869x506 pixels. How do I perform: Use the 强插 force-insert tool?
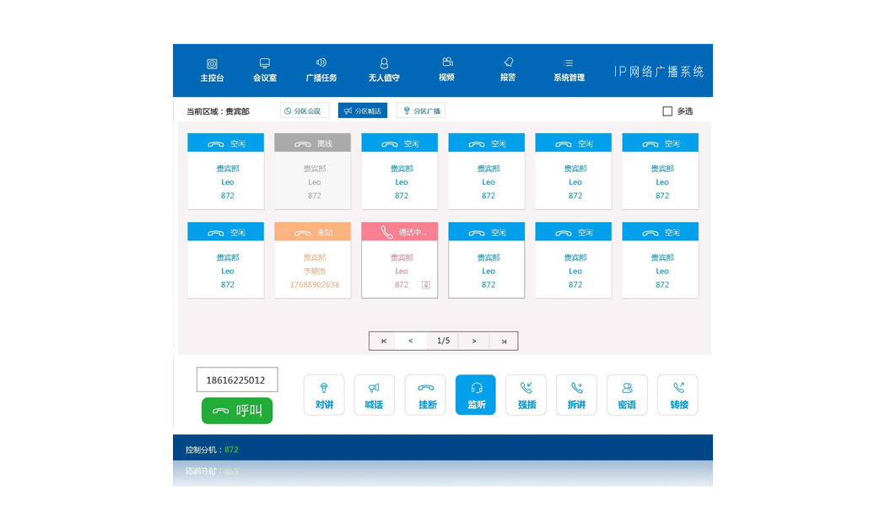click(x=526, y=394)
